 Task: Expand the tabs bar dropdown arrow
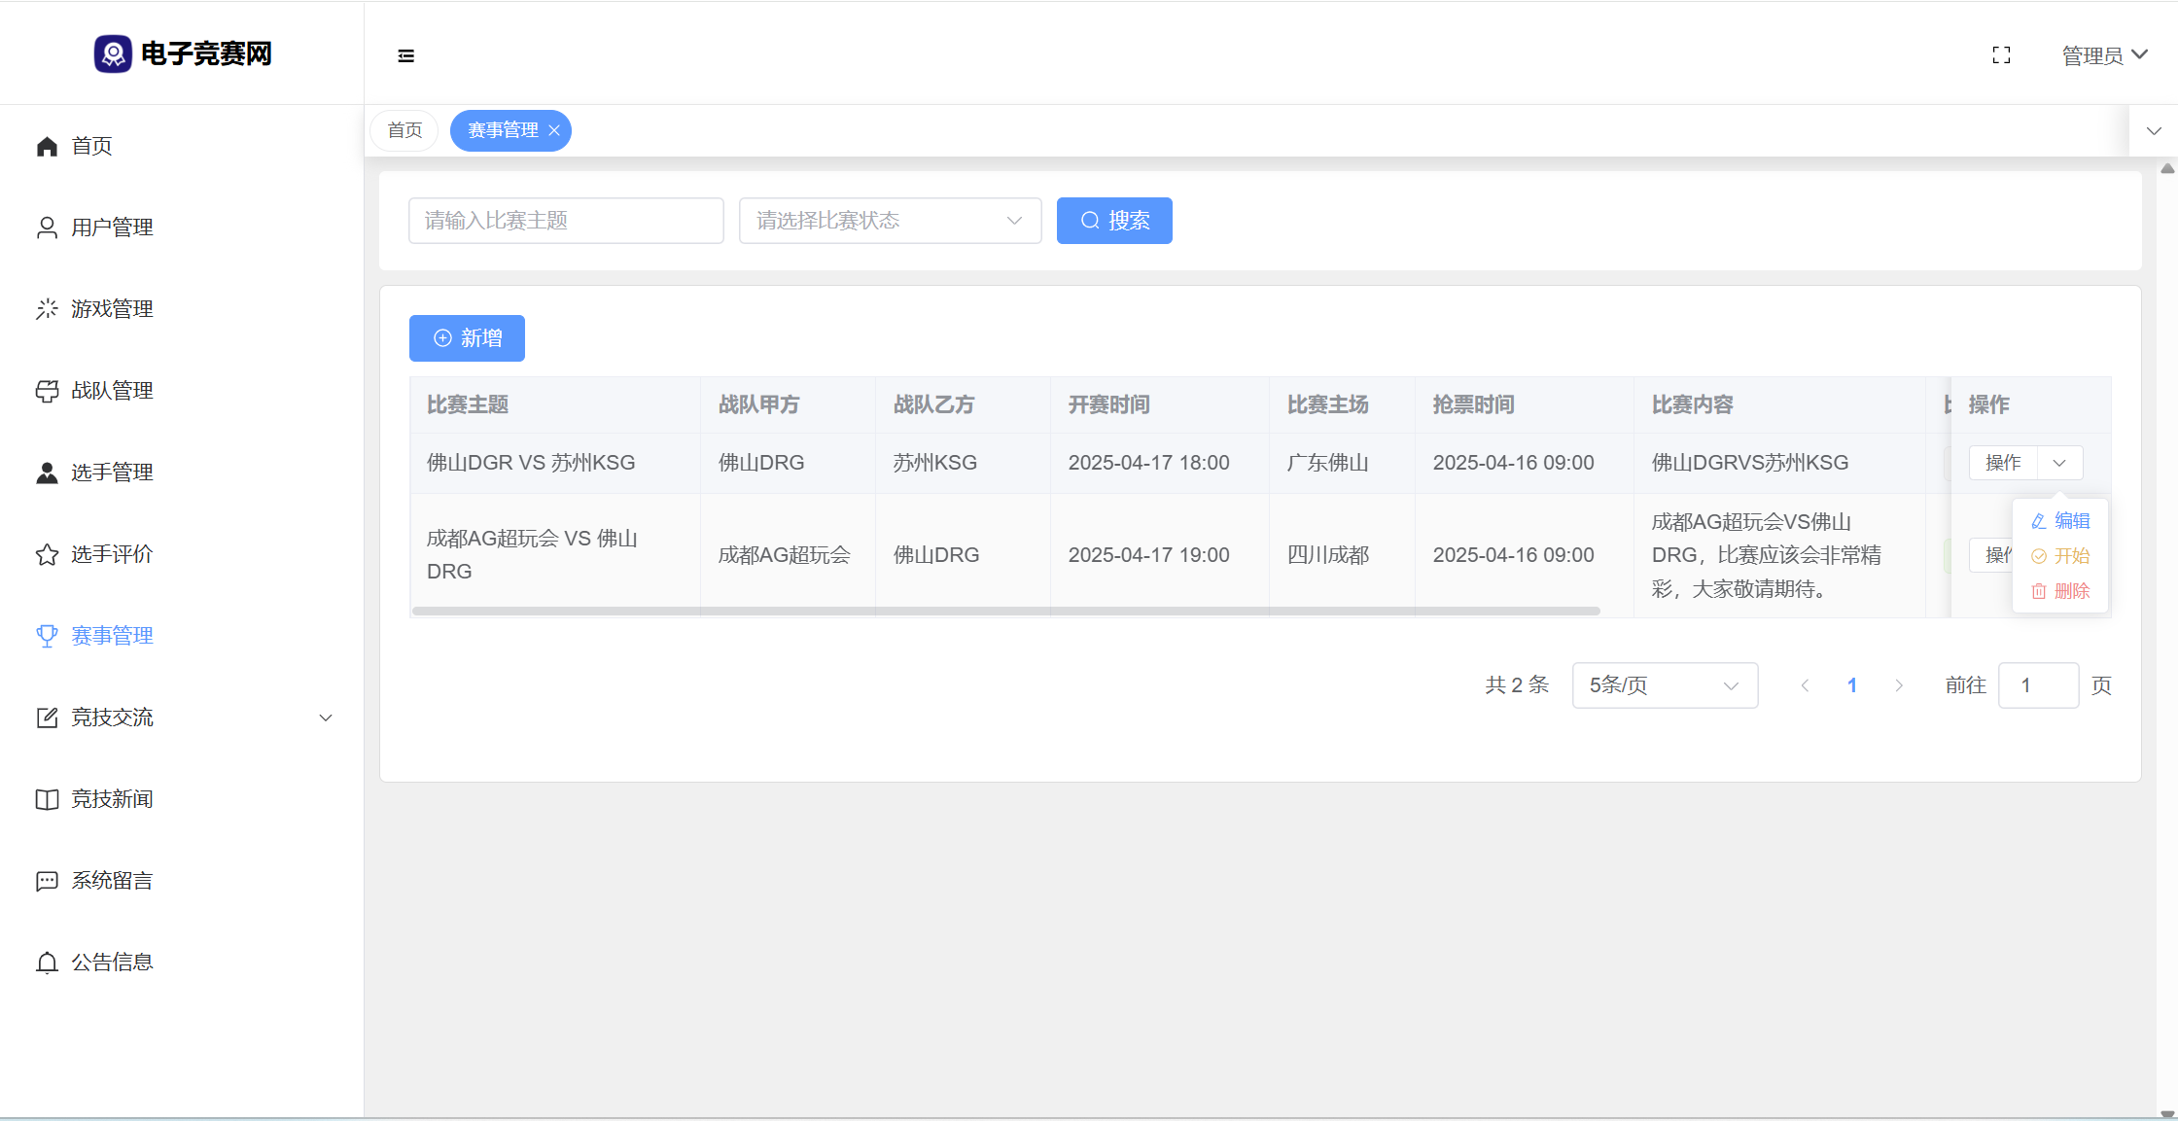point(2154,130)
